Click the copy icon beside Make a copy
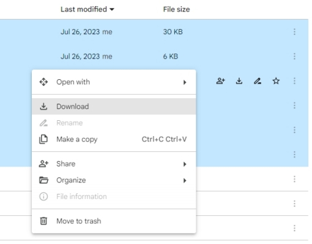This screenshot has width=312, height=244. 43,139
